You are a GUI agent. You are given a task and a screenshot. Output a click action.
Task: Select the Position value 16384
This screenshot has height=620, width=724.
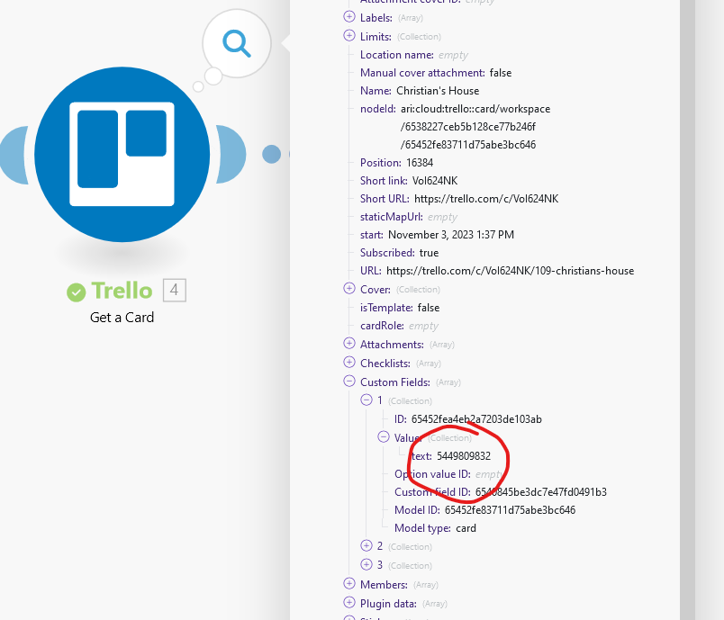click(420, 163)
